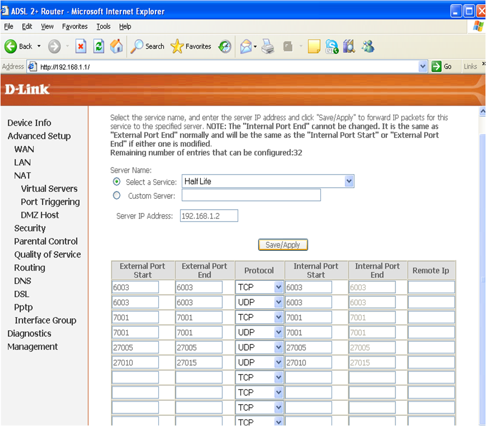The width and height of the screenshot is (486, 426).
Task: Expand the Half Life service dropdown
Action: [x=349, y=181]
